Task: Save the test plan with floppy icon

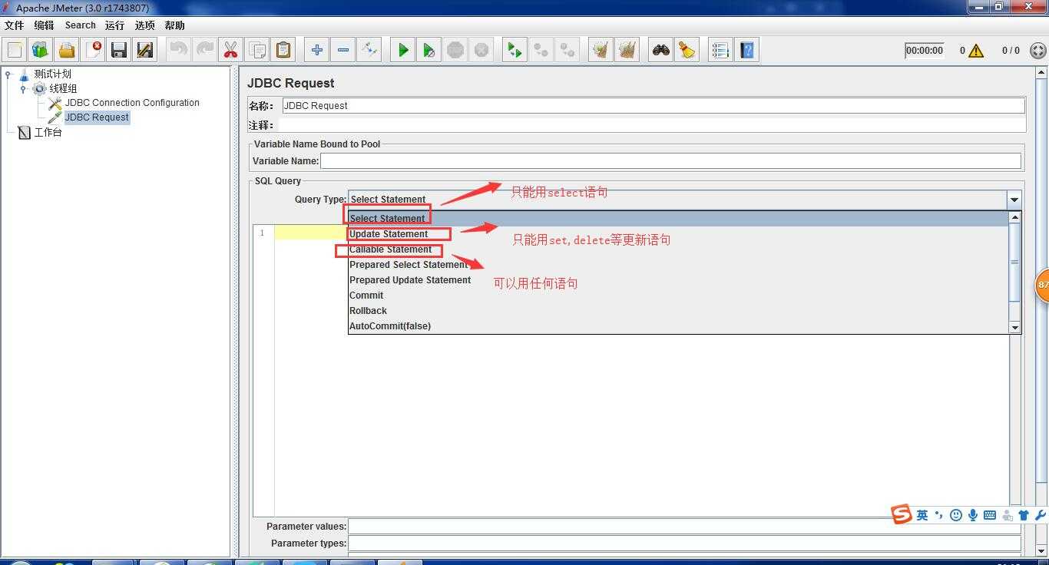Action: 119,51
